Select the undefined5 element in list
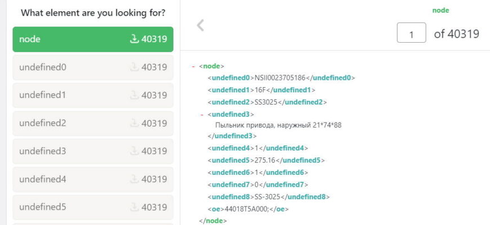This screenshot has width=490, height=225. [x=68, y=207]
